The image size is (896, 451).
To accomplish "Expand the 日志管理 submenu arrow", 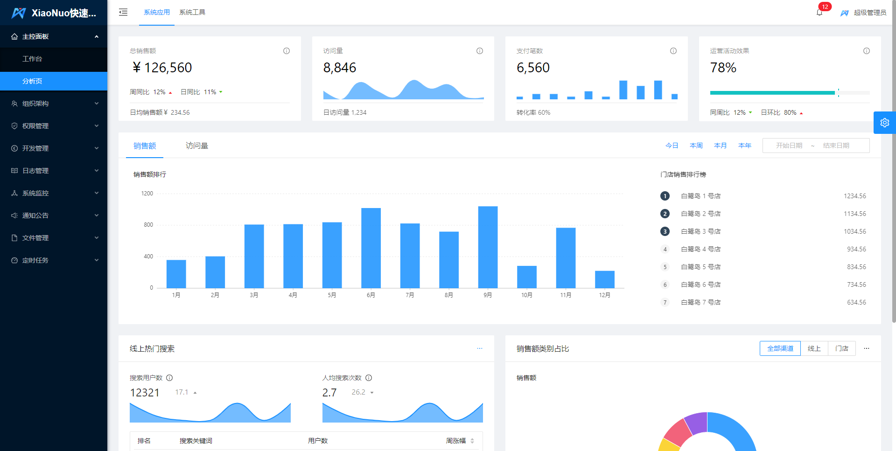I will point(97,171).
